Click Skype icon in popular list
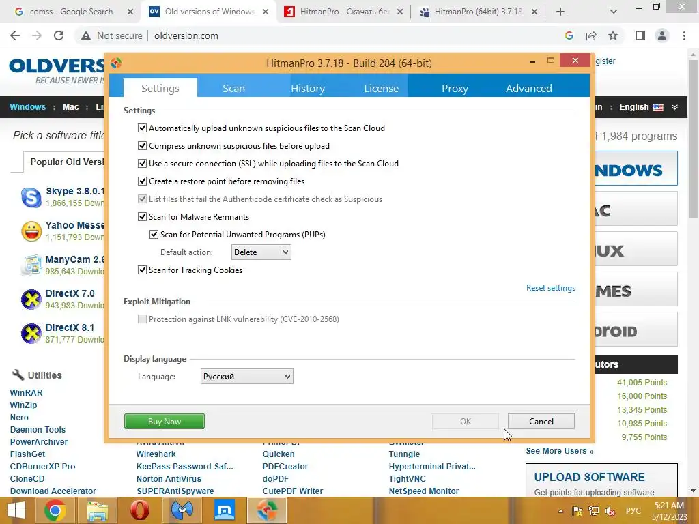699x524 pixels. [31, 197]
